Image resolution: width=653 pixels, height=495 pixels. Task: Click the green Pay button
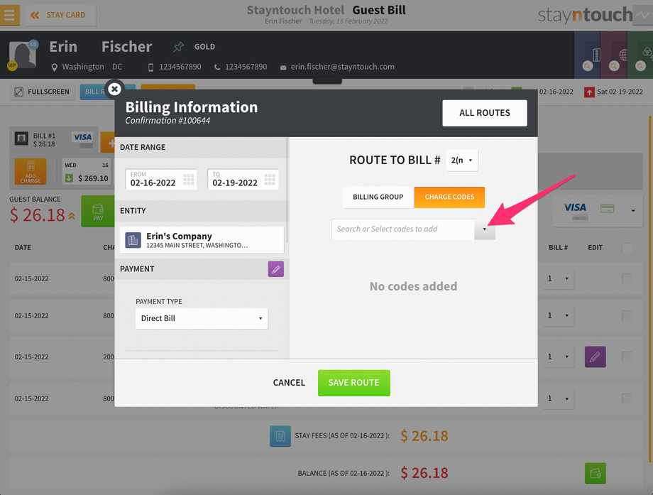[98, 211]
